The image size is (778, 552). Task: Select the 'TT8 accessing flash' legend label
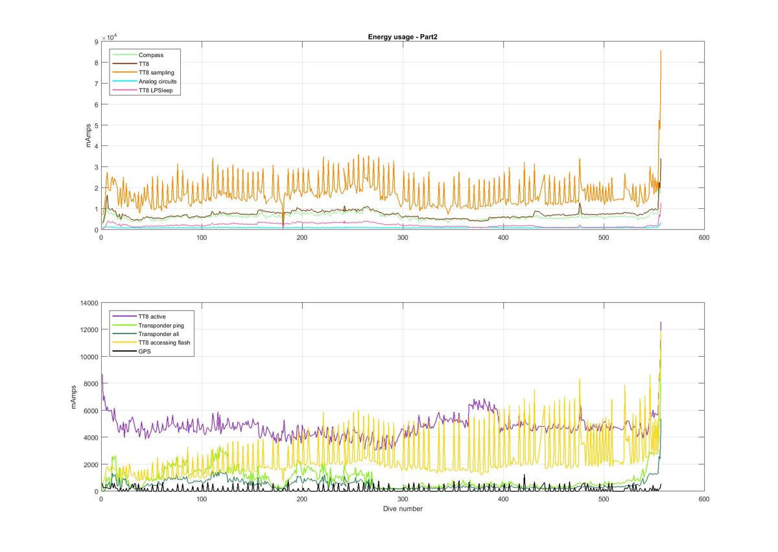(164, 342)
